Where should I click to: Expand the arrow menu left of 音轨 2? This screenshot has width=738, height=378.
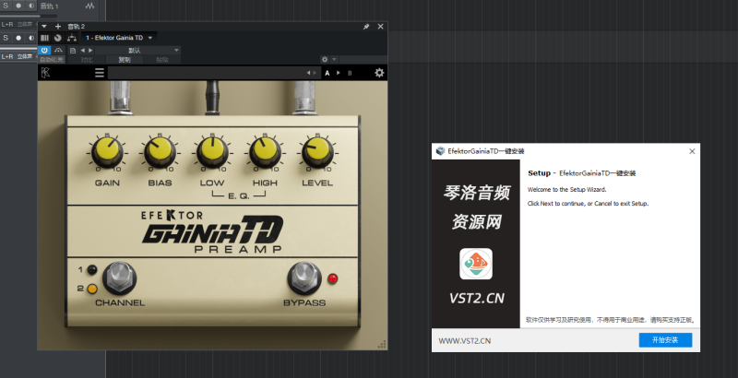(43, 27)
